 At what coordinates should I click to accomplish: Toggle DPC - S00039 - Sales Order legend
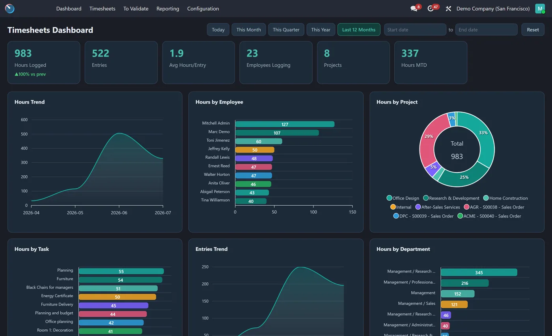pyautogui.click(x=423, y=216)
